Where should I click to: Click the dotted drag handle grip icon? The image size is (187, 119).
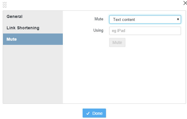[x=5, y=4]
